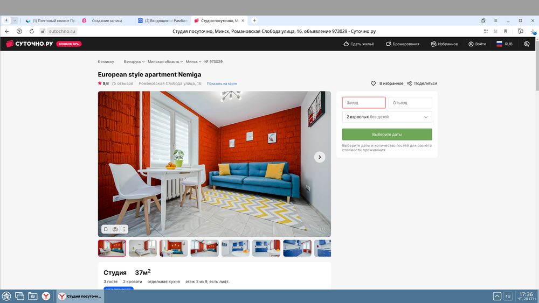Click 'Показать на карте' link
Screen dimensions: 539x303
tap(222, 84)
